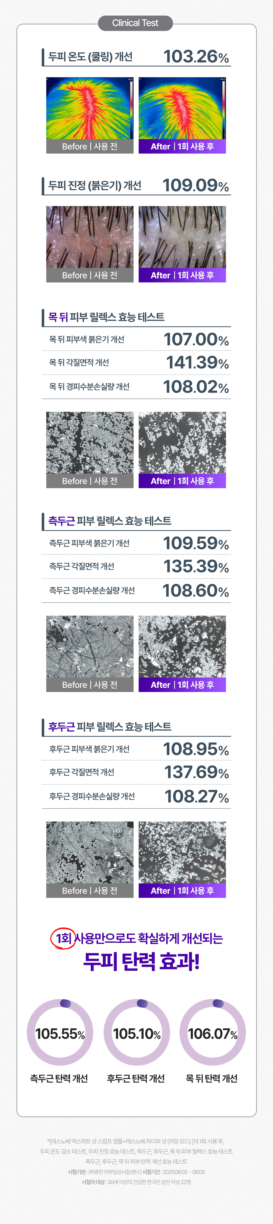This screenshot has width=273, height=1224.
Task: Click the Clinical Test header badge
Action: click(135, 23)
